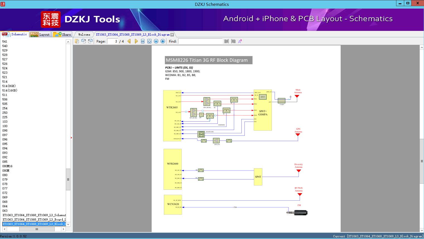This screenshot has height=239, width=424.
Task: Select list item 529
Action: coord(5,50)
